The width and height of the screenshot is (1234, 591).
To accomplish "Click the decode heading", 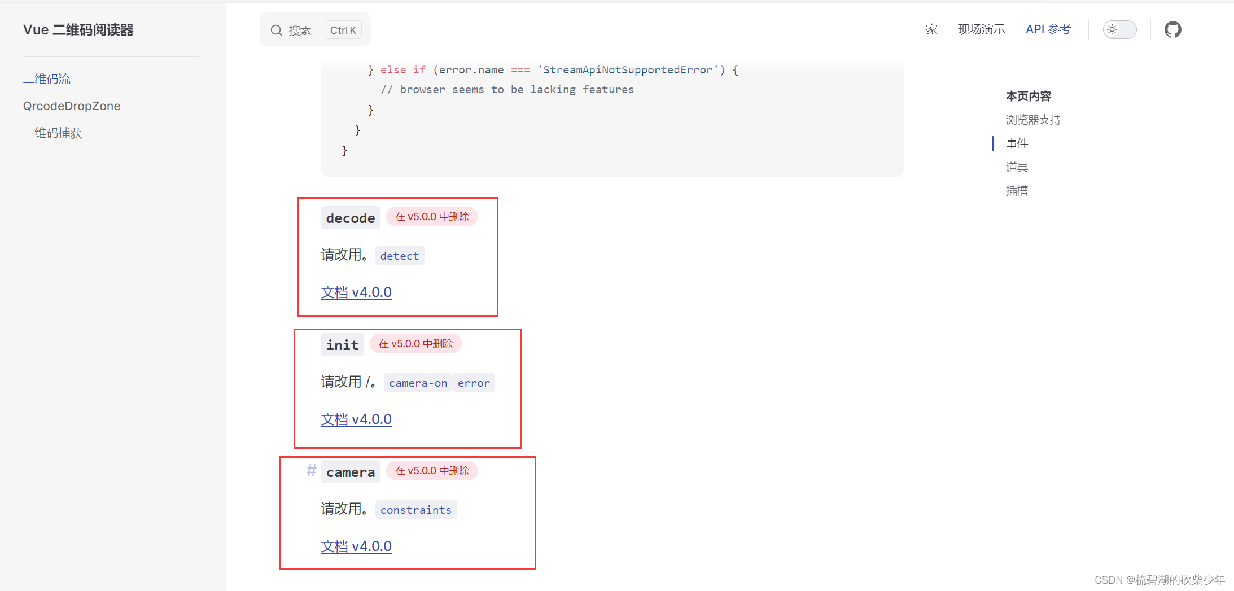I will (351, 218).
